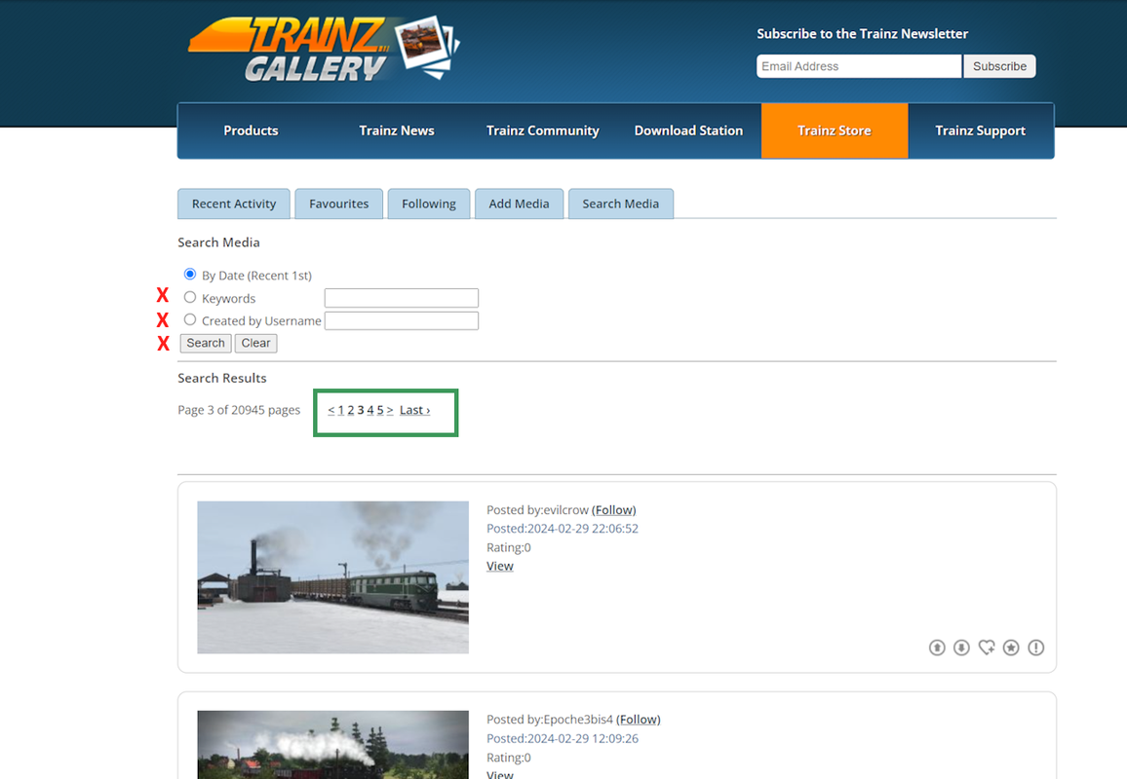The height and width of the screenshot is (779, 1127).
Task: Open the Download Station menu
Action: pos(688,130)
